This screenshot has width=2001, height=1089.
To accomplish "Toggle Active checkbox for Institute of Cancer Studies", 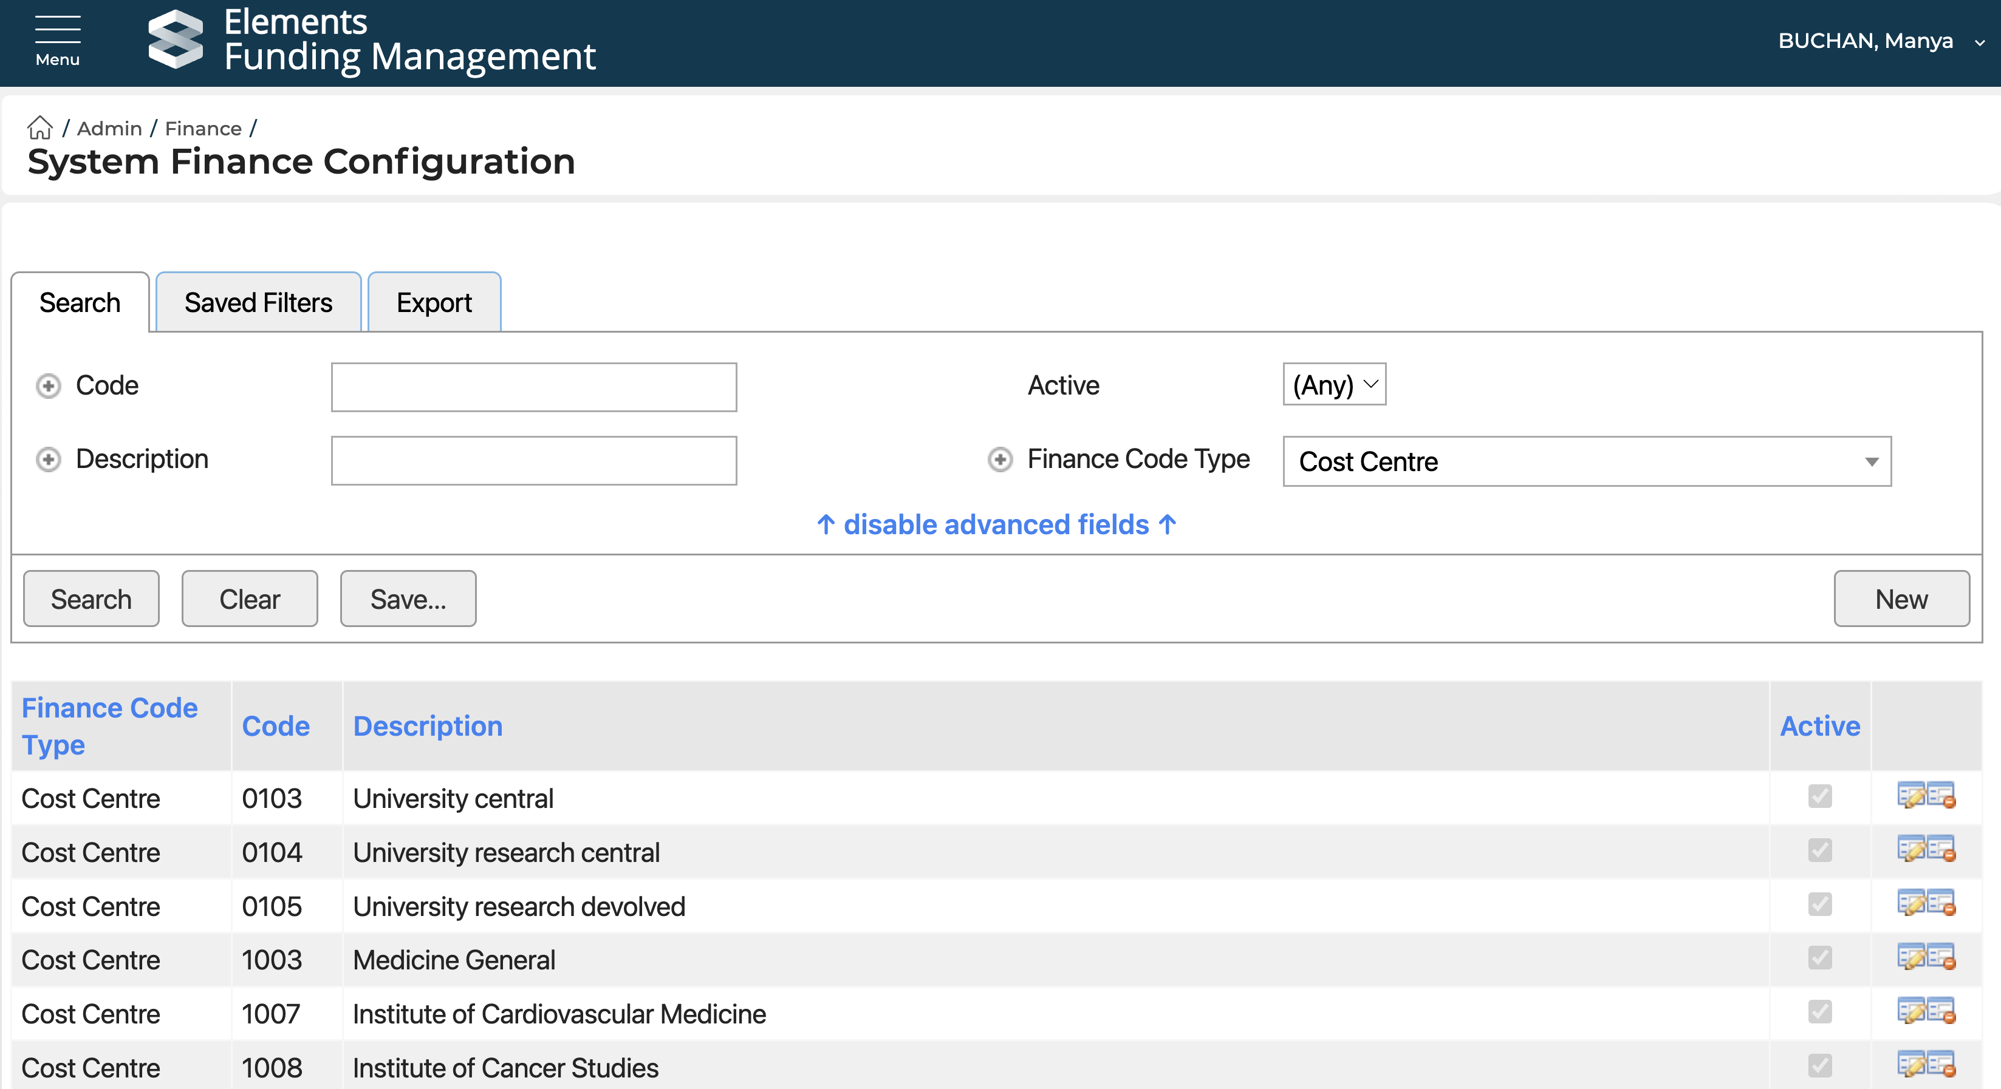I will (x=1819, y=1066).
